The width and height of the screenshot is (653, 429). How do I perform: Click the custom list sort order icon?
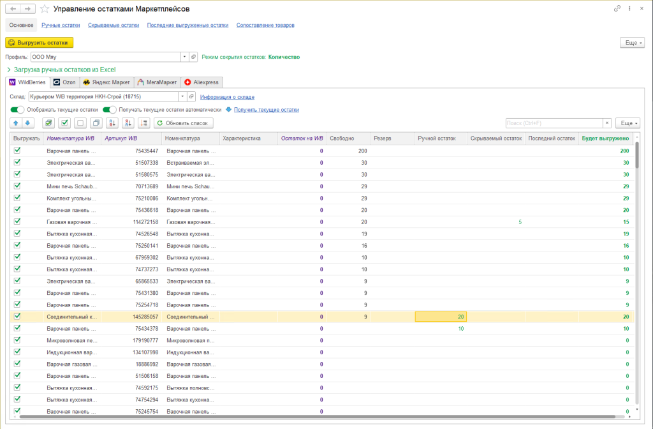pyautogui.click(x=143, y=123)
